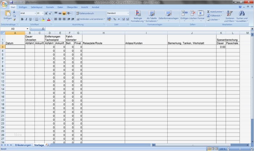Center cell text horizontally
Screen dimensions: 254x151
pos(60,19)
